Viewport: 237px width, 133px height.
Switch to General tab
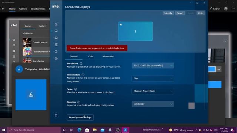74,57
